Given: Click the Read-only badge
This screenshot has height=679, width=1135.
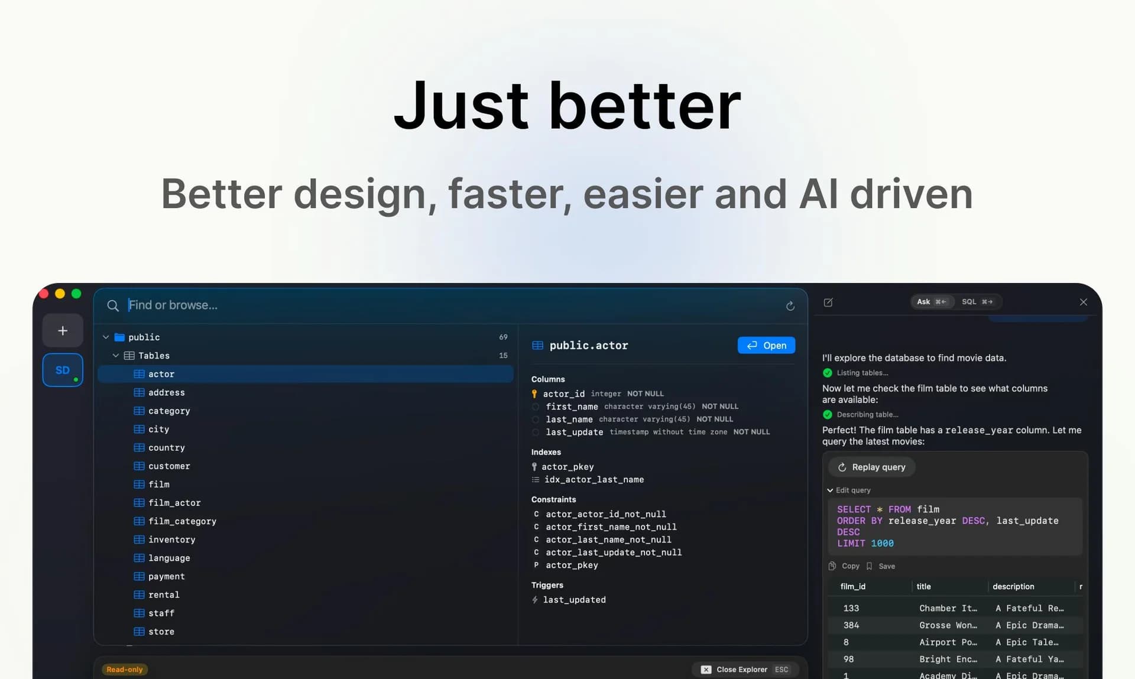Looking at the screenshot, I should (x=125, y=670).
